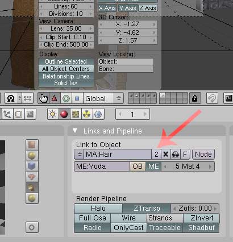This screenshot has width=233, height=242.
Task: Click the manipulator hand icon
Action: 43,98
